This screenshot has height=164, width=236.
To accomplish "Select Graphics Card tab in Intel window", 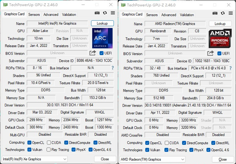I will pos(14,14).
